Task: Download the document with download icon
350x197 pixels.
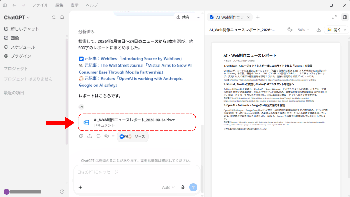Action: pos(319,30)
